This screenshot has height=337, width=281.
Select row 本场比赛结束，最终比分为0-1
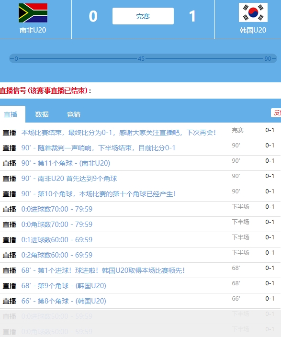(x=140, y=133)
